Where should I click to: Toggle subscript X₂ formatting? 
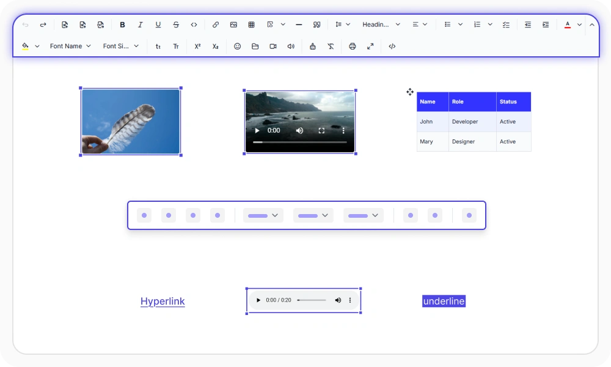point(216,46)
